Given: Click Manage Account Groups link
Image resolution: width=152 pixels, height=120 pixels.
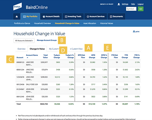Looking at the screenshot, I should 47,40.
